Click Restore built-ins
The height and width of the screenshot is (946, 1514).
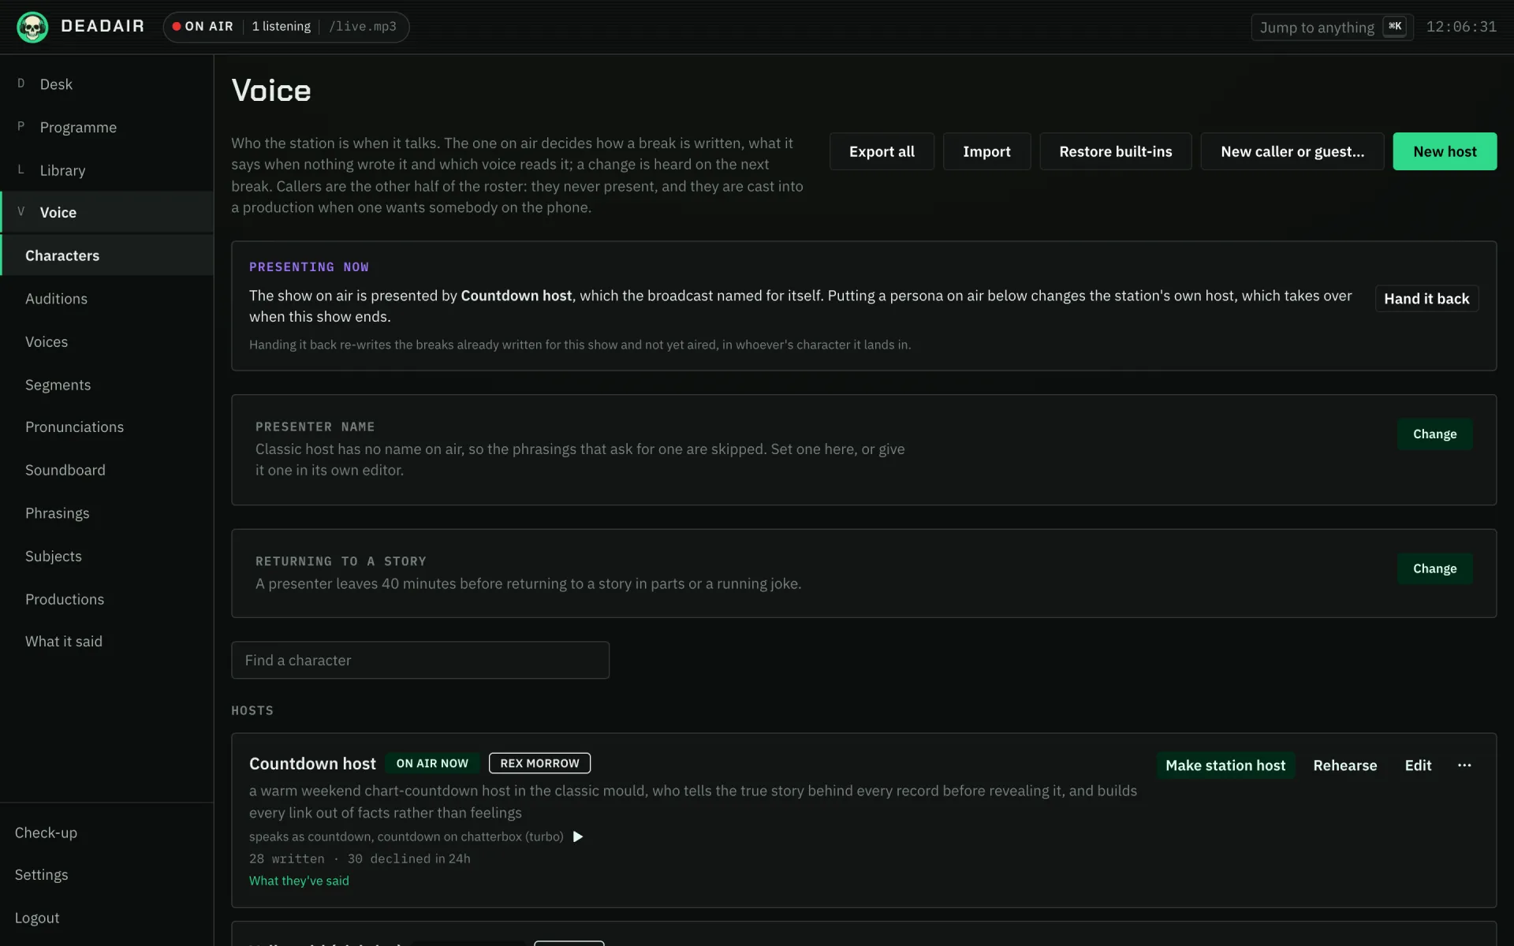coord(1115,151)
